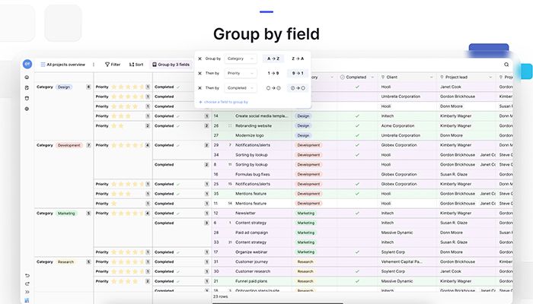
Task: Remove the Category group-by rule
Action: (199, 59)
